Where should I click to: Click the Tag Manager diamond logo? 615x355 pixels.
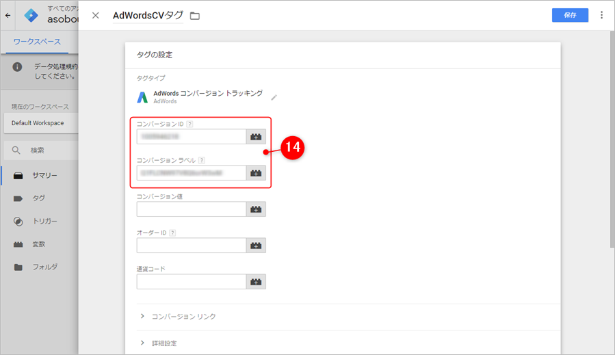[x=31, y=15]
